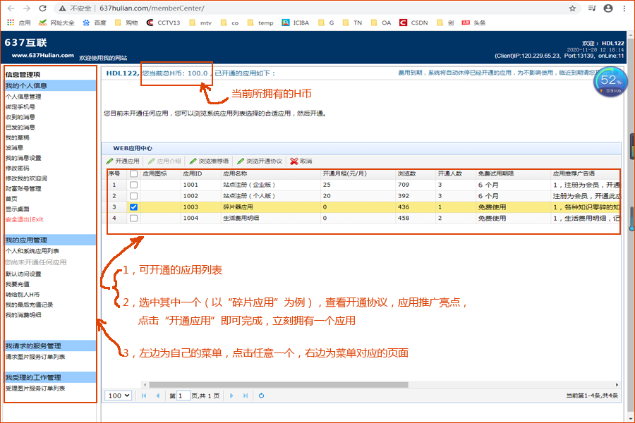Click the 取消 cancel toolbar button
Screen dimensions: 635x423
pos(301,161)
